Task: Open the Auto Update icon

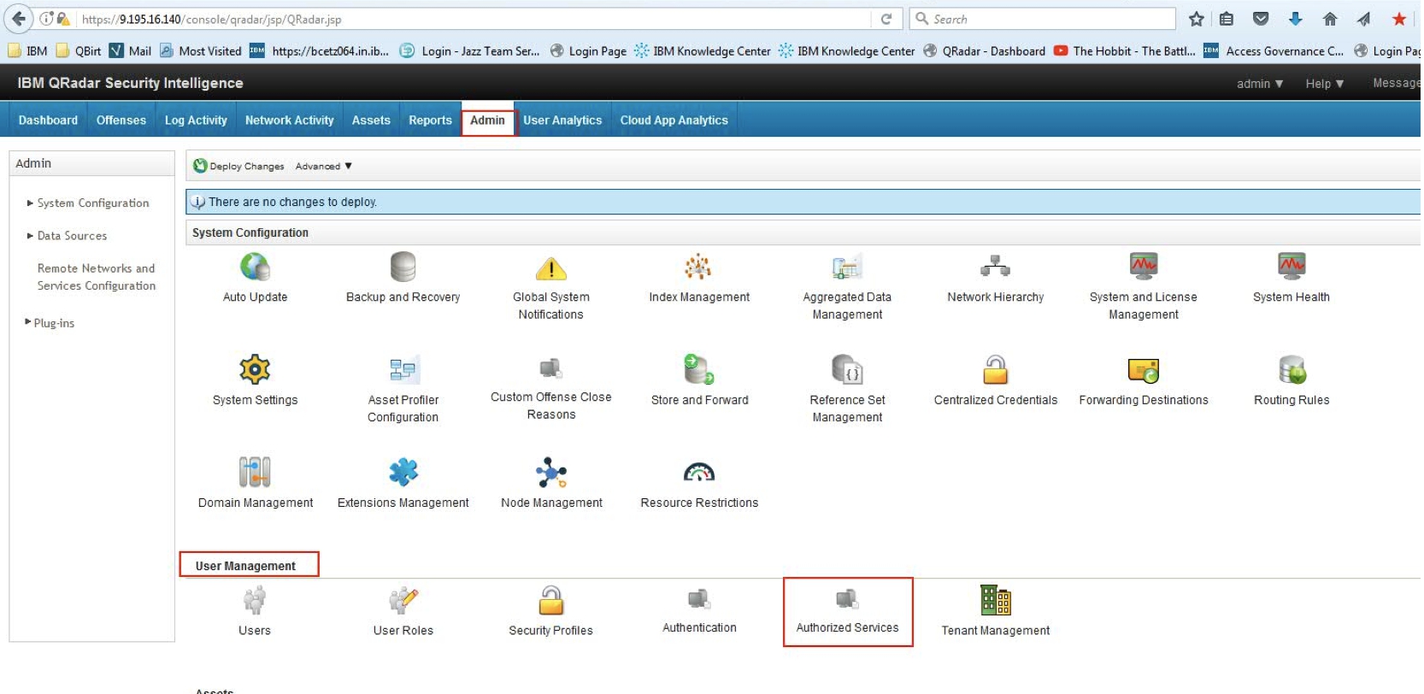Action: (255, 268)
